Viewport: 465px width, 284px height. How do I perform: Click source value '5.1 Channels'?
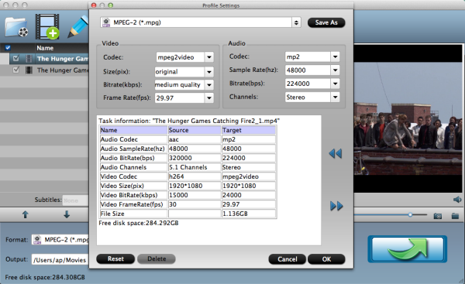click(188, 167)
